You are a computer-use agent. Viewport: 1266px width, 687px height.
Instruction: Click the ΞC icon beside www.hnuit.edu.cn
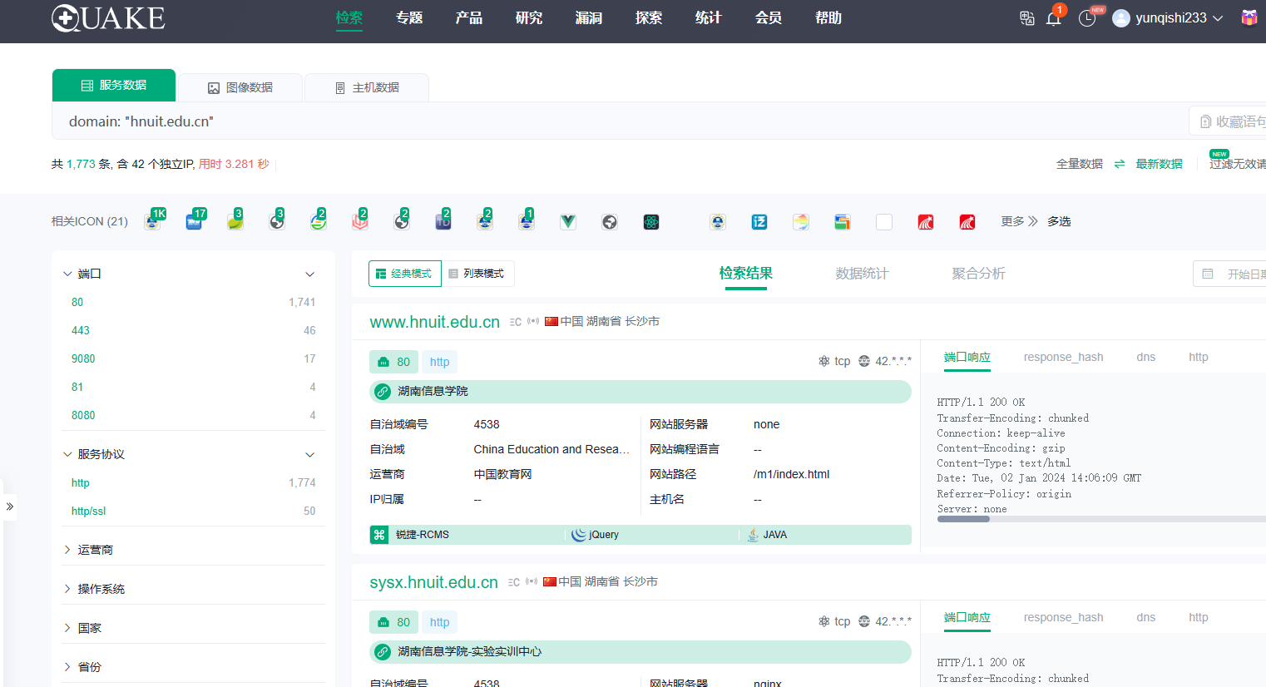pos(516,322)
